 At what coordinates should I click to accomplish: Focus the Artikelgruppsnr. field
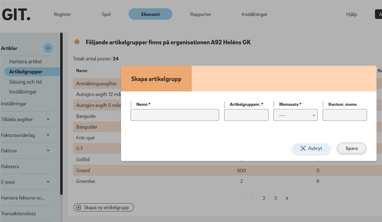point(246,115)
